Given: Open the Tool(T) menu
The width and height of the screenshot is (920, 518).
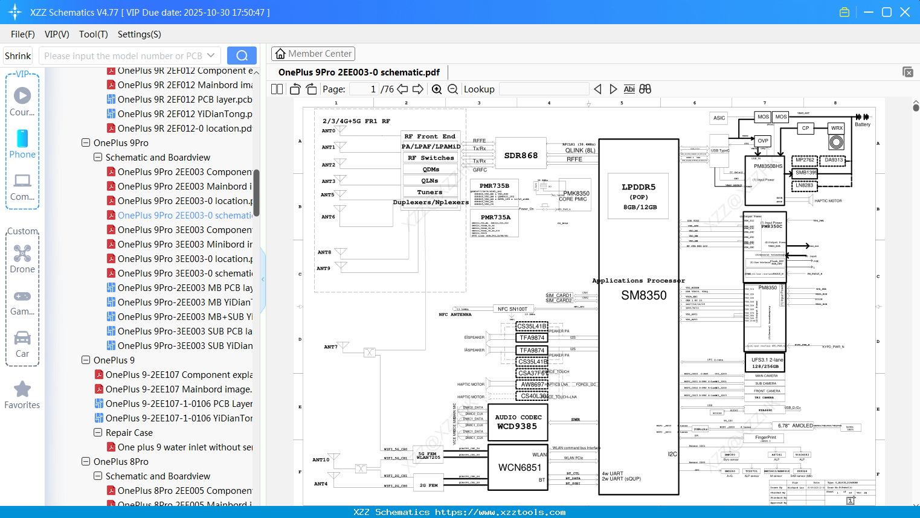Looking at the screenshot, I should tap(93, 34).
